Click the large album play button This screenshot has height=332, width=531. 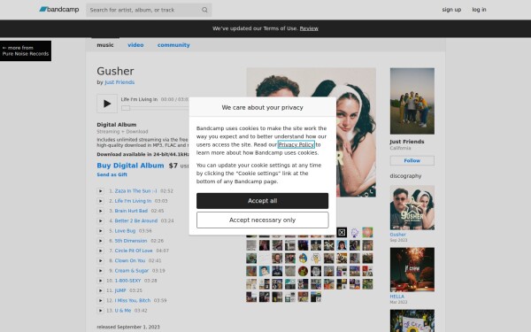(107, 104)
